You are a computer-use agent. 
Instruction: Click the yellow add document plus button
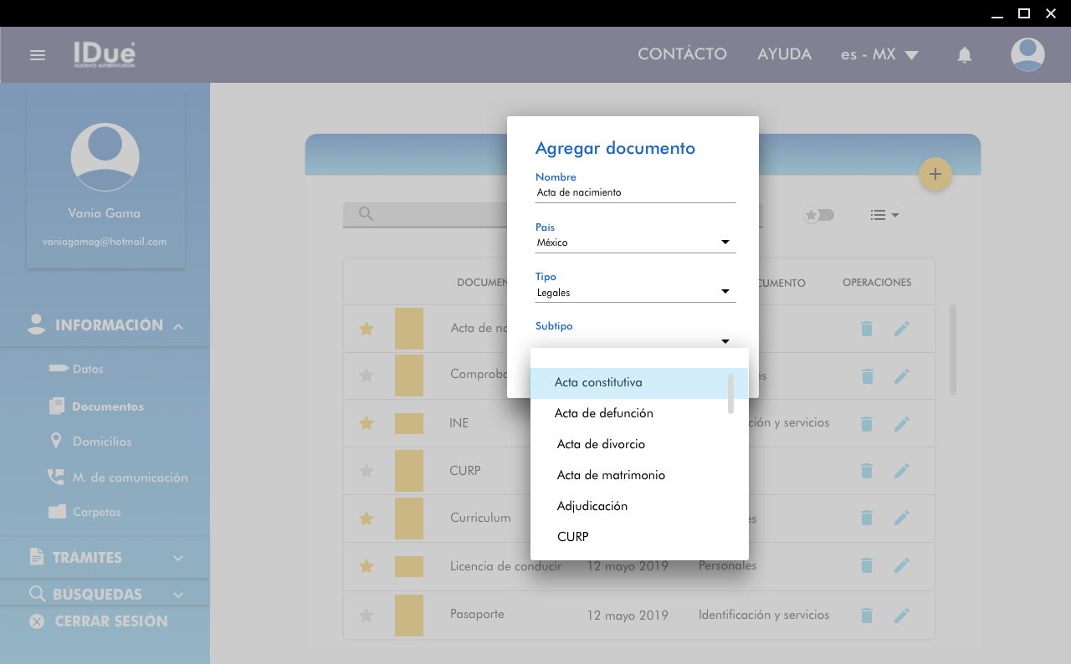(935, 174)
